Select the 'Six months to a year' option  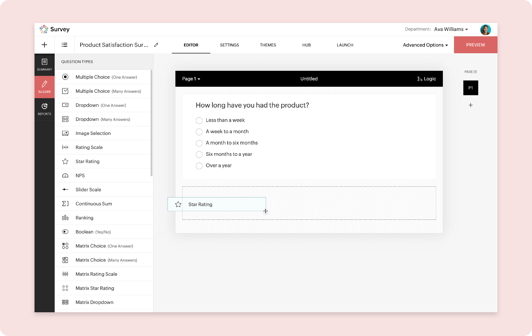[199, 154]
